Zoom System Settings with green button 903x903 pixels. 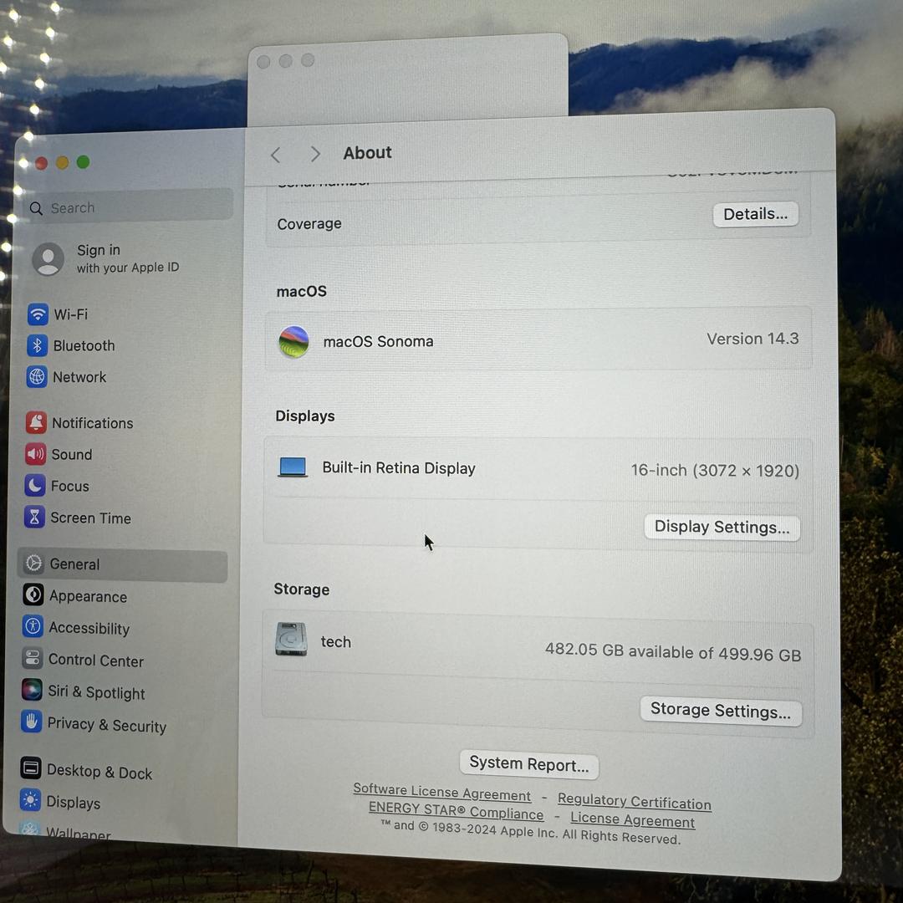(x=84, y=162)
